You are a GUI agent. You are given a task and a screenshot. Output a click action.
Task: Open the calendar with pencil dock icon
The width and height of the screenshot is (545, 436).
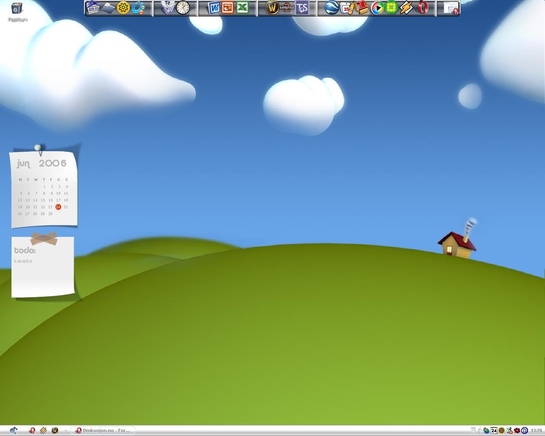[x=347, y=8]
